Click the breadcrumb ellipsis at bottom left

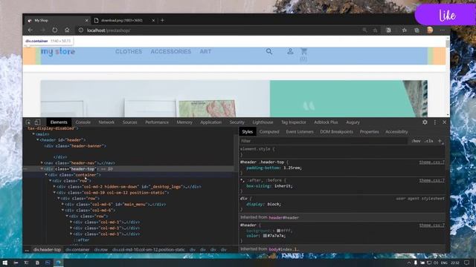click(x=27, y=250)
